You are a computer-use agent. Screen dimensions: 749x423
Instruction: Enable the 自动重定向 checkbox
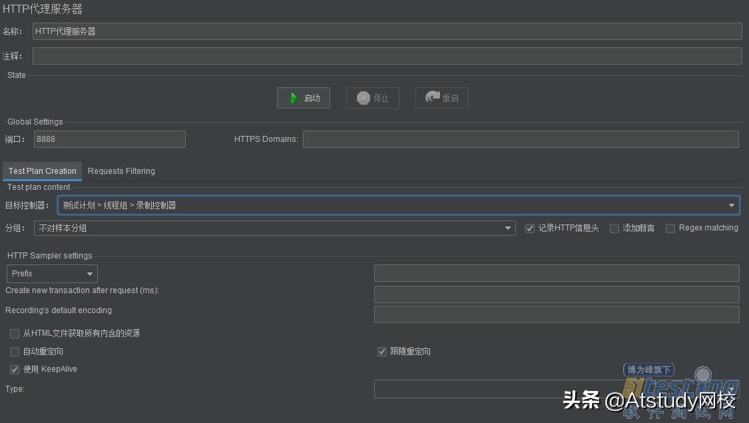click(x=14, y=351)
